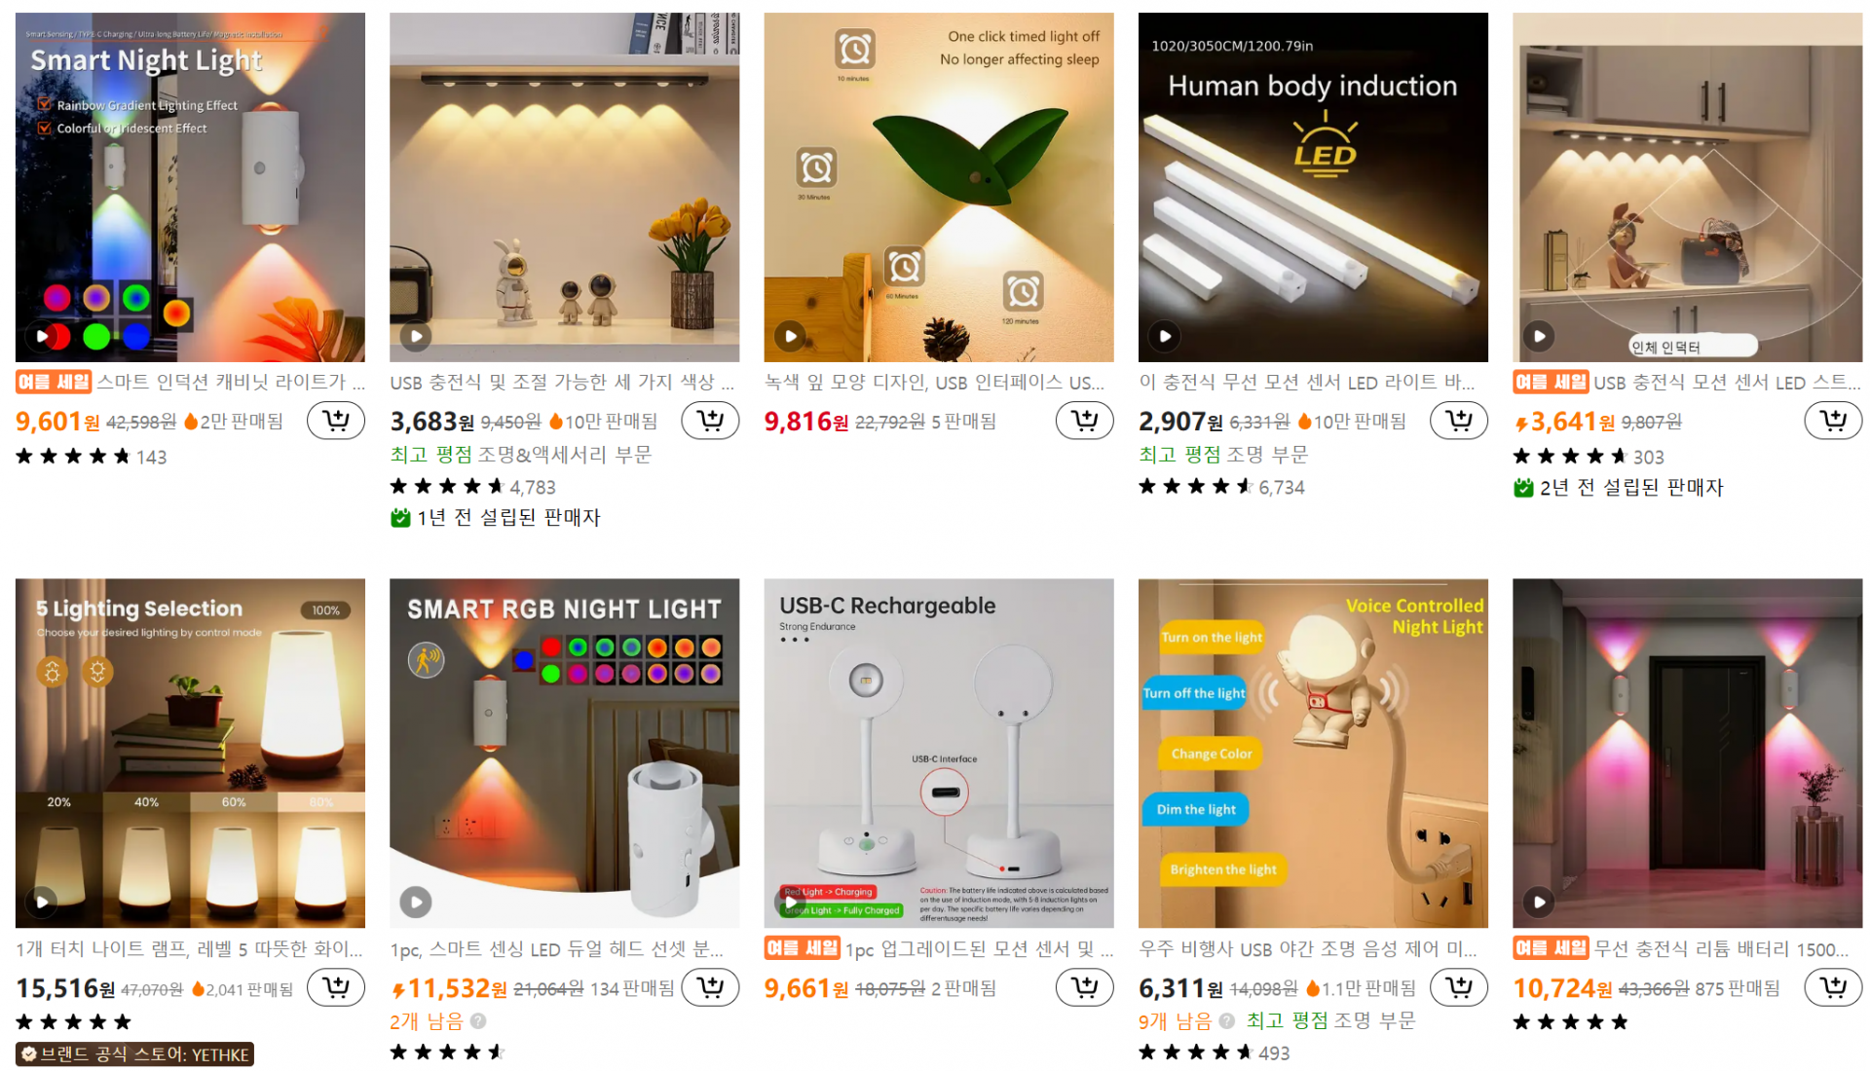Add 11,532원 RGB night light to cart
1870x1071 pixels.
tap(710, 987)
